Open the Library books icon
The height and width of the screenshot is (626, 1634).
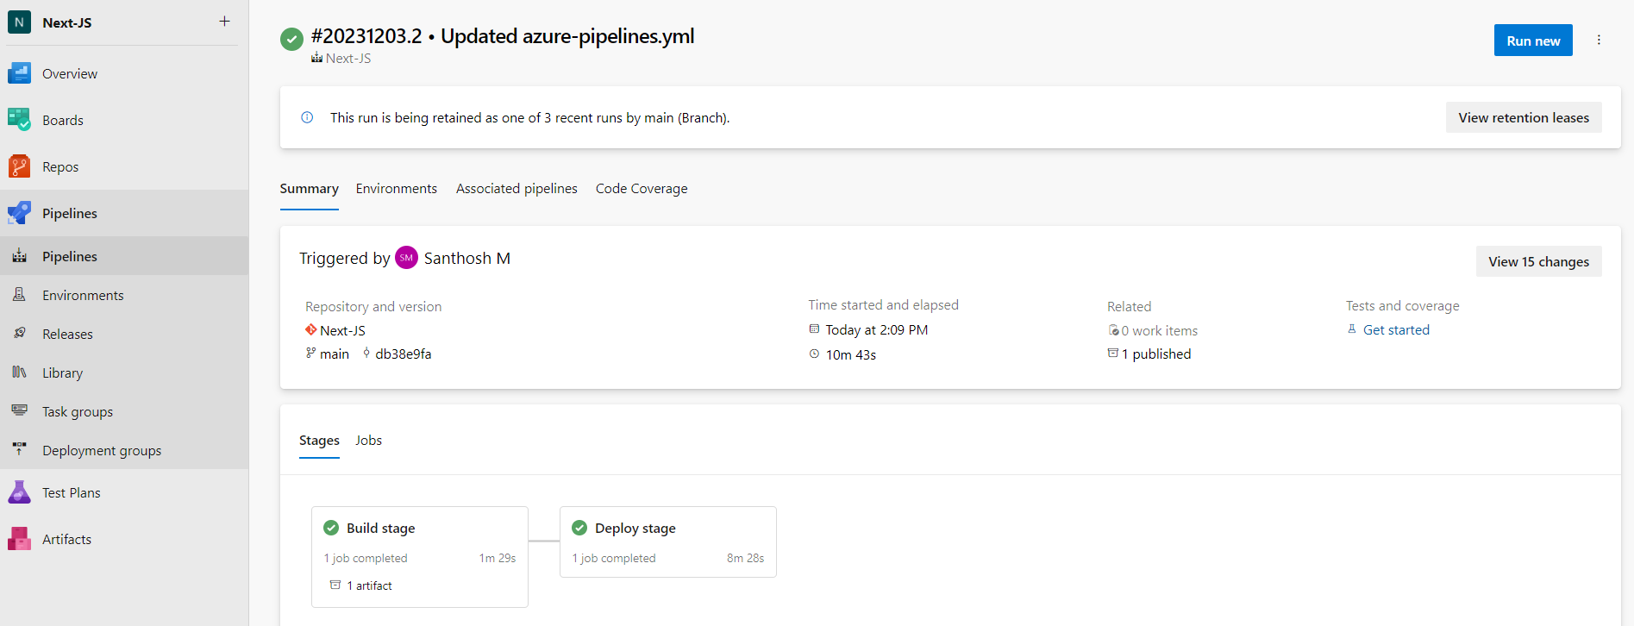pyautogui.click(x=19, y=372)
